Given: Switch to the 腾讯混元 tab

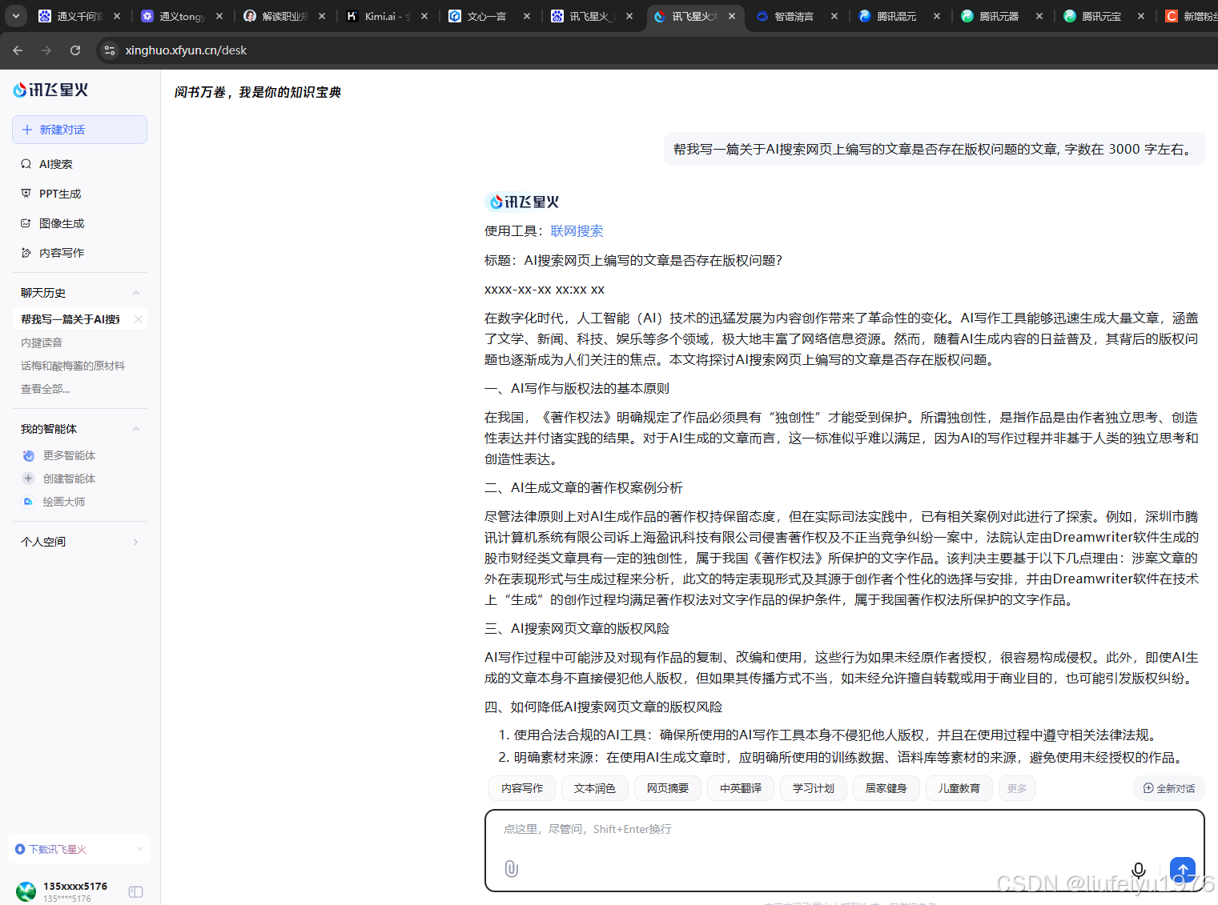Looking at the screenshot, I should click(x=899, y=16).
